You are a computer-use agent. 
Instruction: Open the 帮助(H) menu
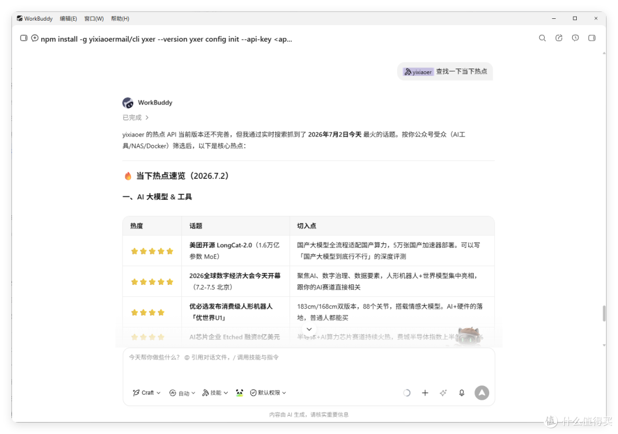point(120,18)
